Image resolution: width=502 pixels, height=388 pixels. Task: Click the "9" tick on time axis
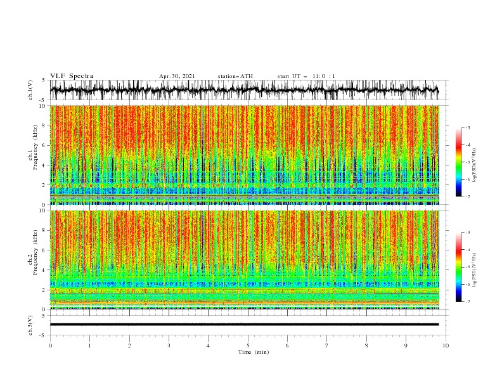(406, 346)
